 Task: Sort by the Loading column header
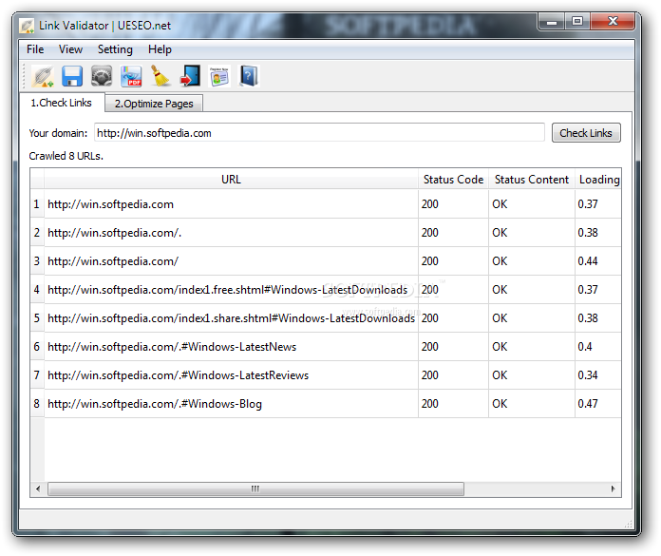click(x=597, y=180)
